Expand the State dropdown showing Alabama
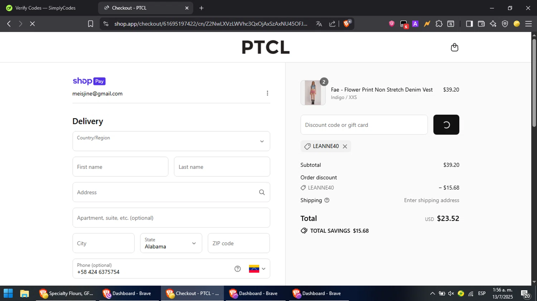The width and height of the screenshot is (537, 301). [x=171, y=243]
